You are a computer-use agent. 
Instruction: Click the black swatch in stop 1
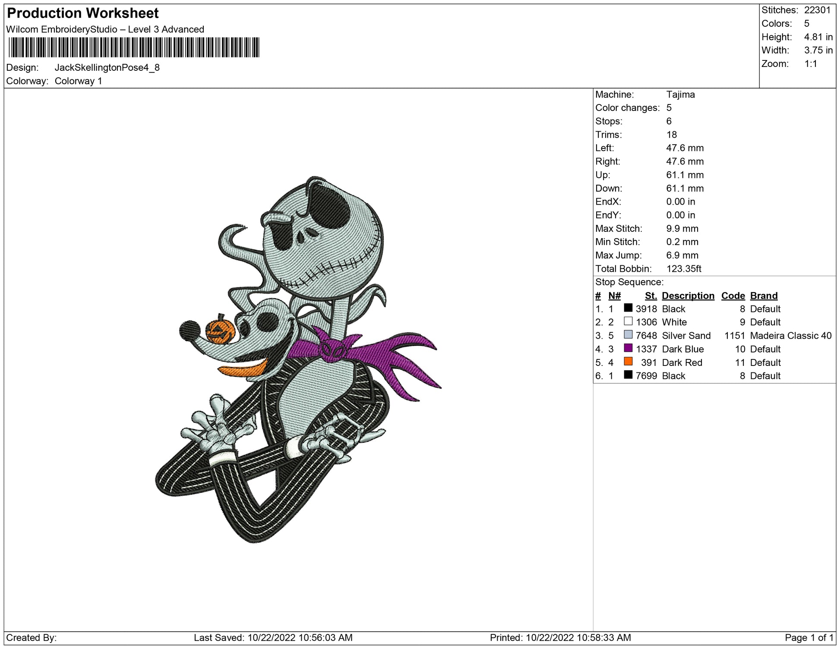point(628,308)
